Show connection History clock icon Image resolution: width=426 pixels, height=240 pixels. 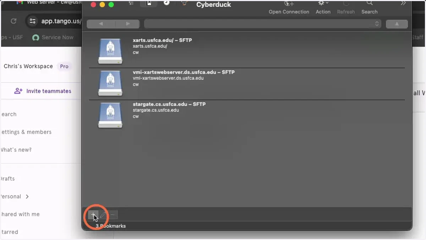click(166, 3)
